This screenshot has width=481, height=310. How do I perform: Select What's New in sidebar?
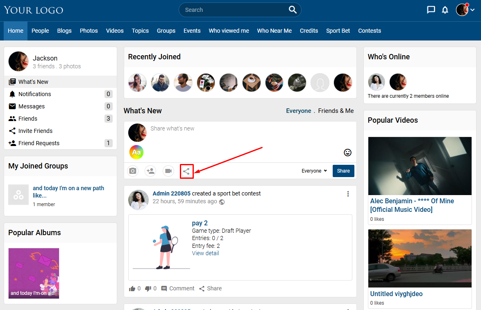tap(60, 82)
